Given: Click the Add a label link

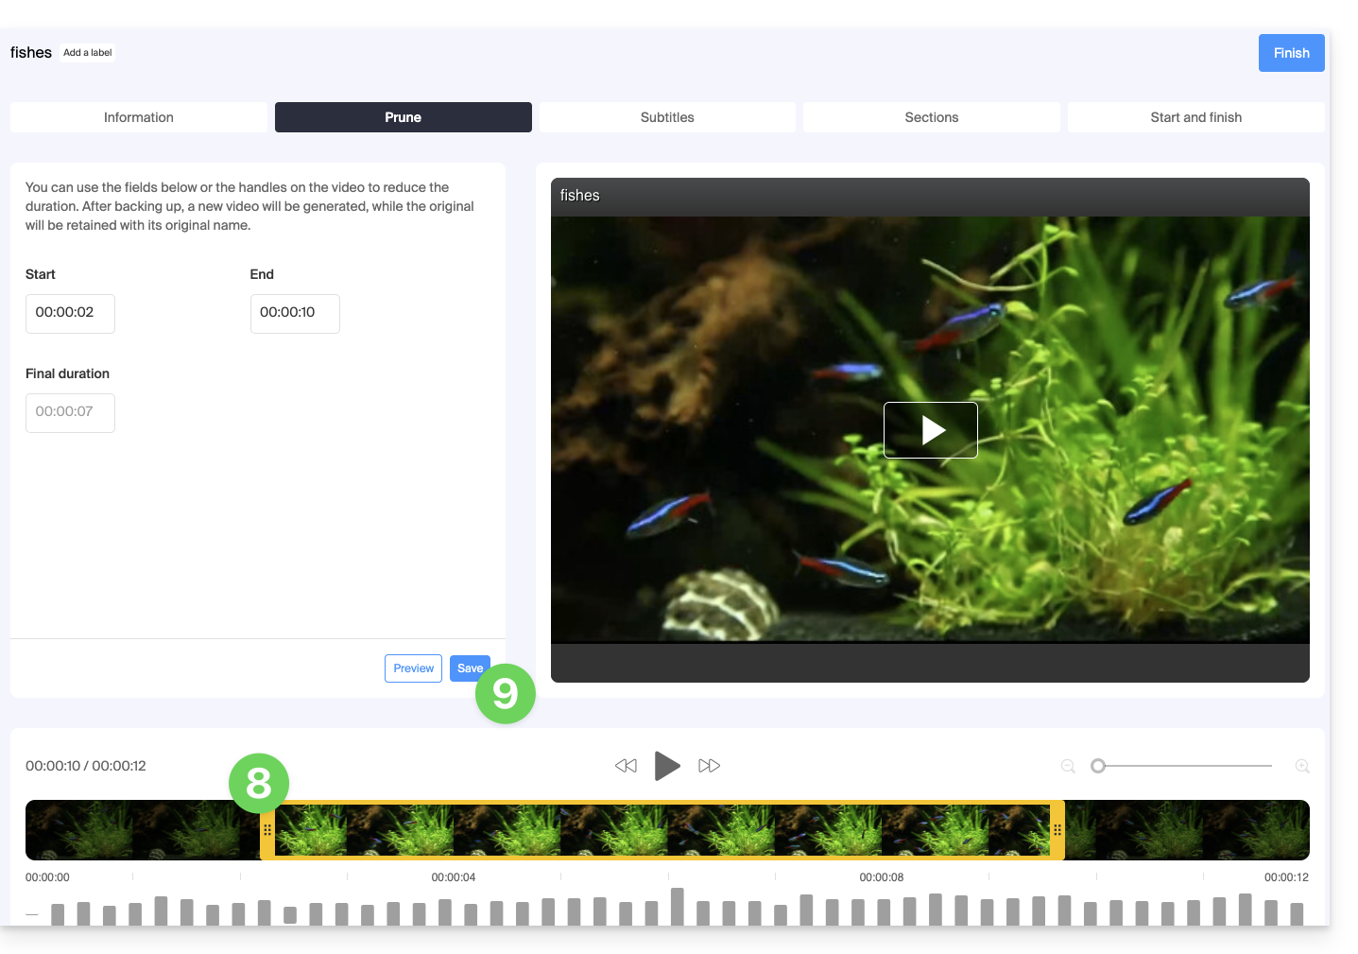Looking at the screenshot, I should click(x=88, y=53).
